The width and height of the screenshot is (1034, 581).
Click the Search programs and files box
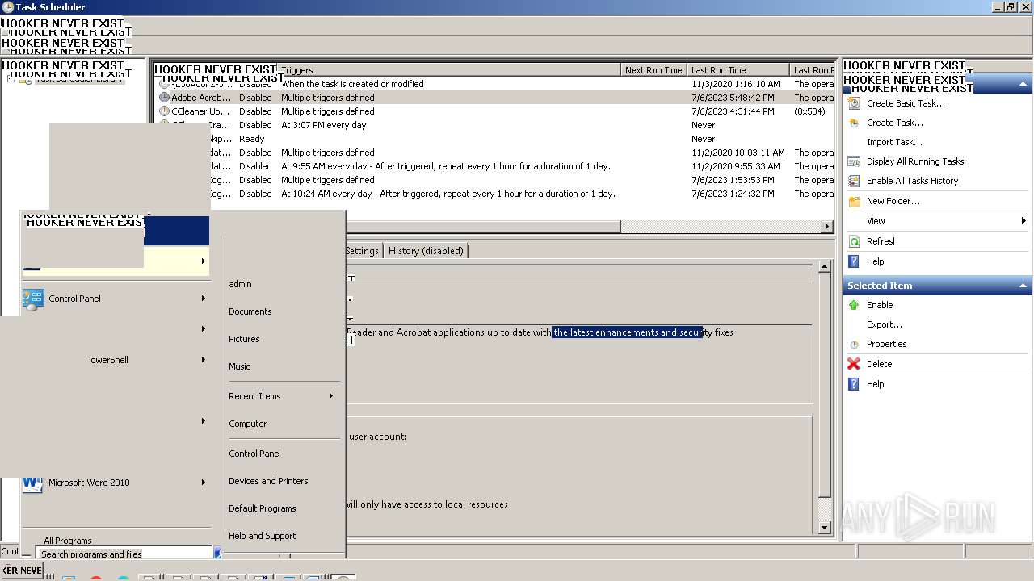point(124,554)
